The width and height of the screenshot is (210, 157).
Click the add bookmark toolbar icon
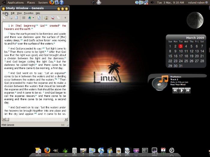coord(46,18)
